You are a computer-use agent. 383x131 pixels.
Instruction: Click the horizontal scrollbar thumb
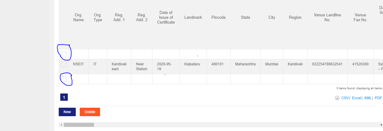[79, 125]
